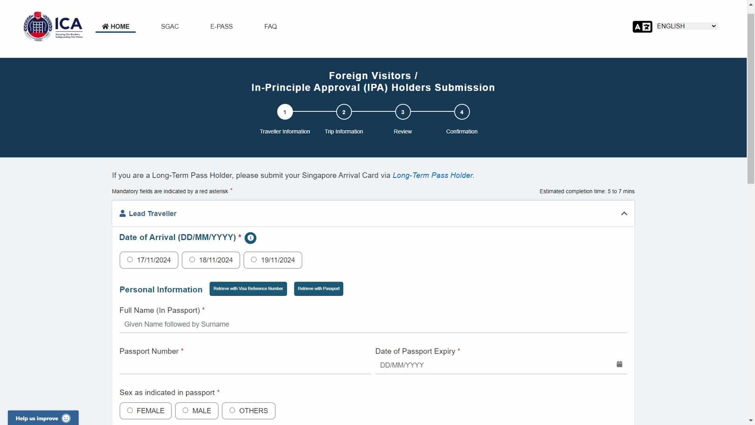Click the Help us improve smiley icon
The width and height of the screenshot is (755, 425).
point(66,418)
